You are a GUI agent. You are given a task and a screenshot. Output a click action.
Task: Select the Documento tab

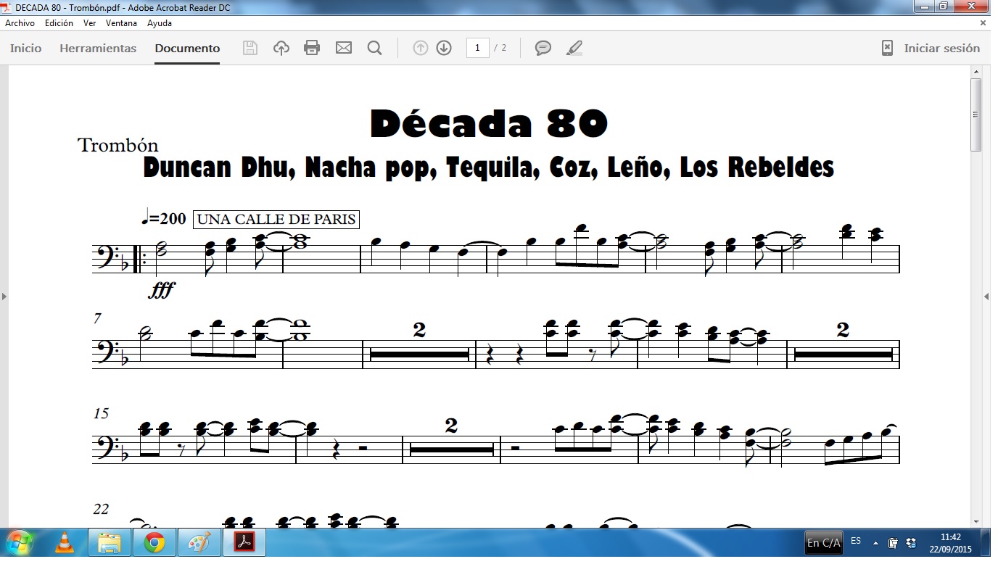tap(187, 49)
